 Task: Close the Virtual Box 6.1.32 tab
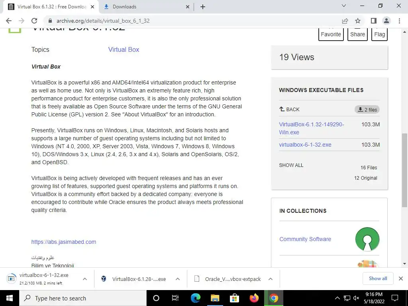[x=92, y=7]
